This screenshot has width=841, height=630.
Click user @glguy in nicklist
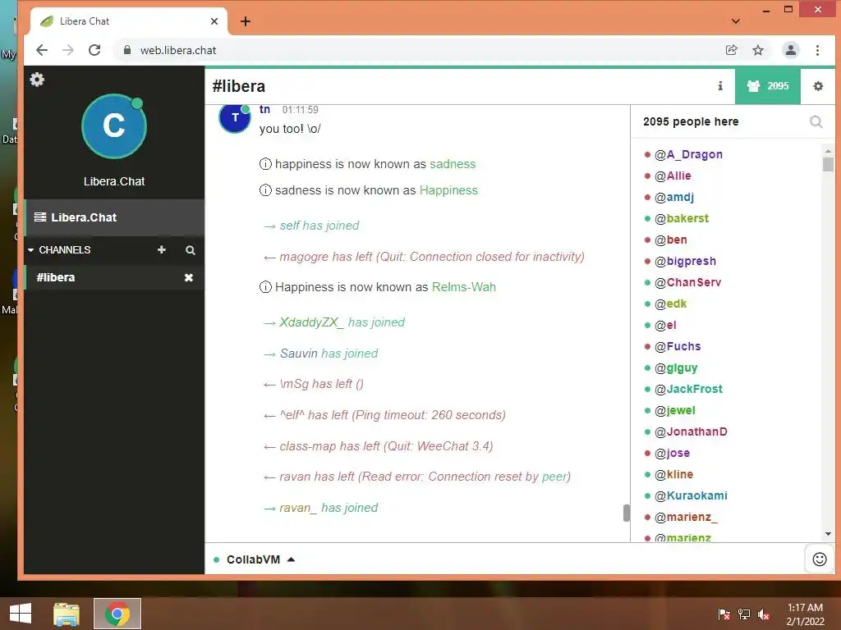pos(676,368)
